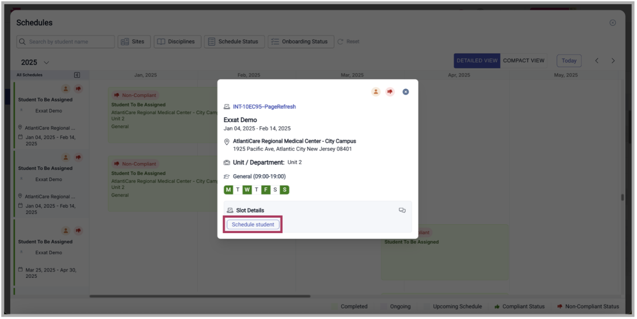Open the 2025 year dropdown
This screenshot has height=319, width=637.
(35, 62)
